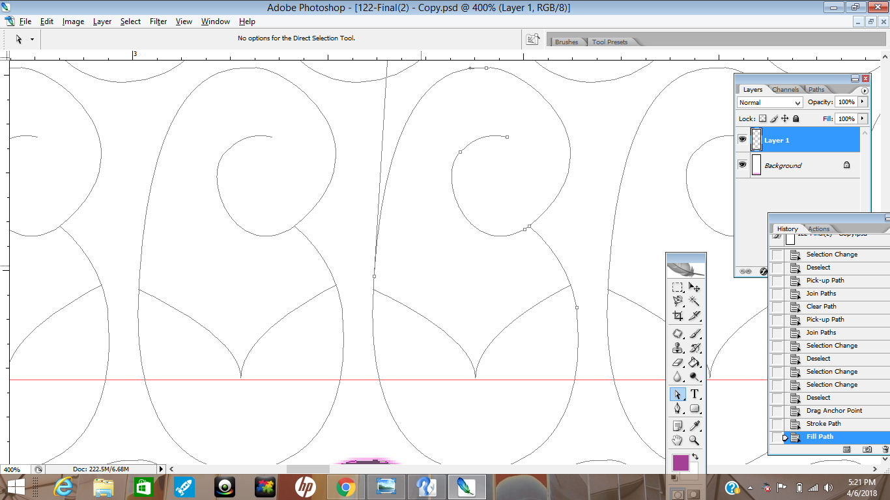
Task: Select the Type tool
Action: 695,394
